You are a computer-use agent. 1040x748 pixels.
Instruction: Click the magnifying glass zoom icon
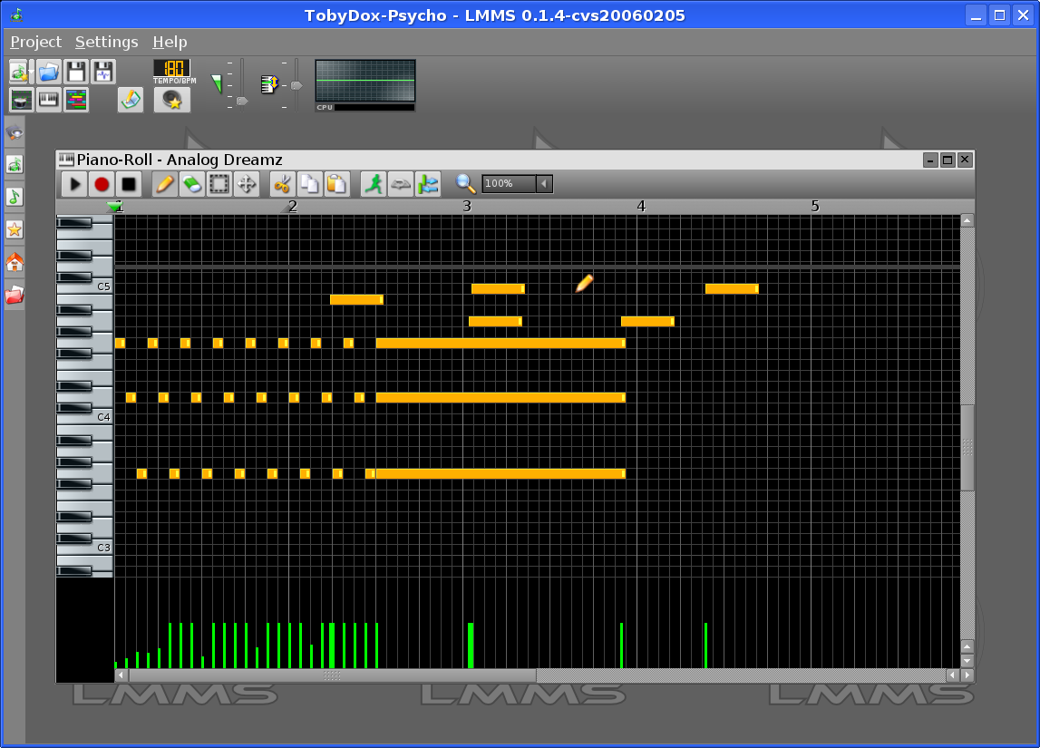pyautogui.click(x=466, y=184)
